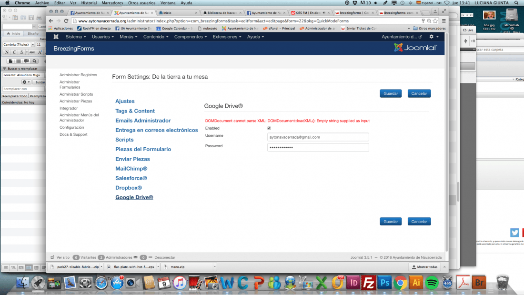Expand the Sistema dropdown menu

coord(76,37)
